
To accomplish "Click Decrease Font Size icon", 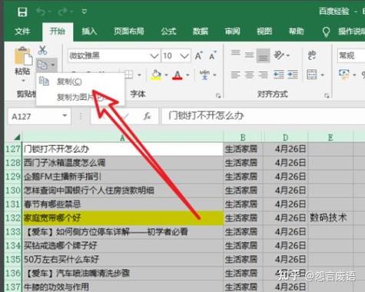I will coord(213,55).
